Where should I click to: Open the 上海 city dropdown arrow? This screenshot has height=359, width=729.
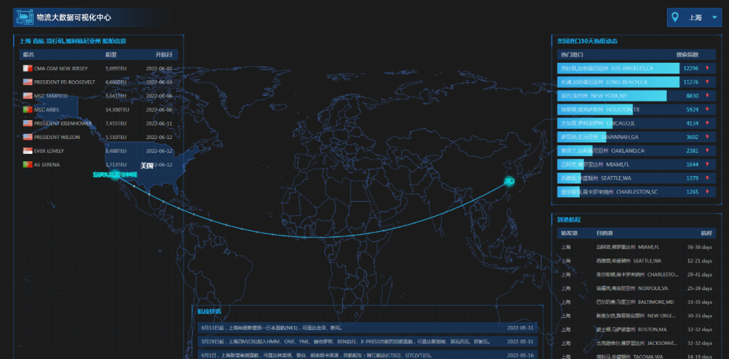click(x=714, y=18)
